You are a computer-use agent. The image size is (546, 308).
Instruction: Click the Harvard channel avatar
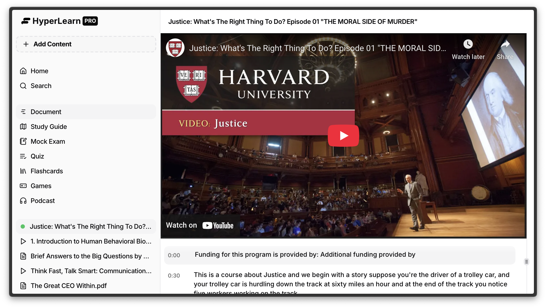coord(175,48)
